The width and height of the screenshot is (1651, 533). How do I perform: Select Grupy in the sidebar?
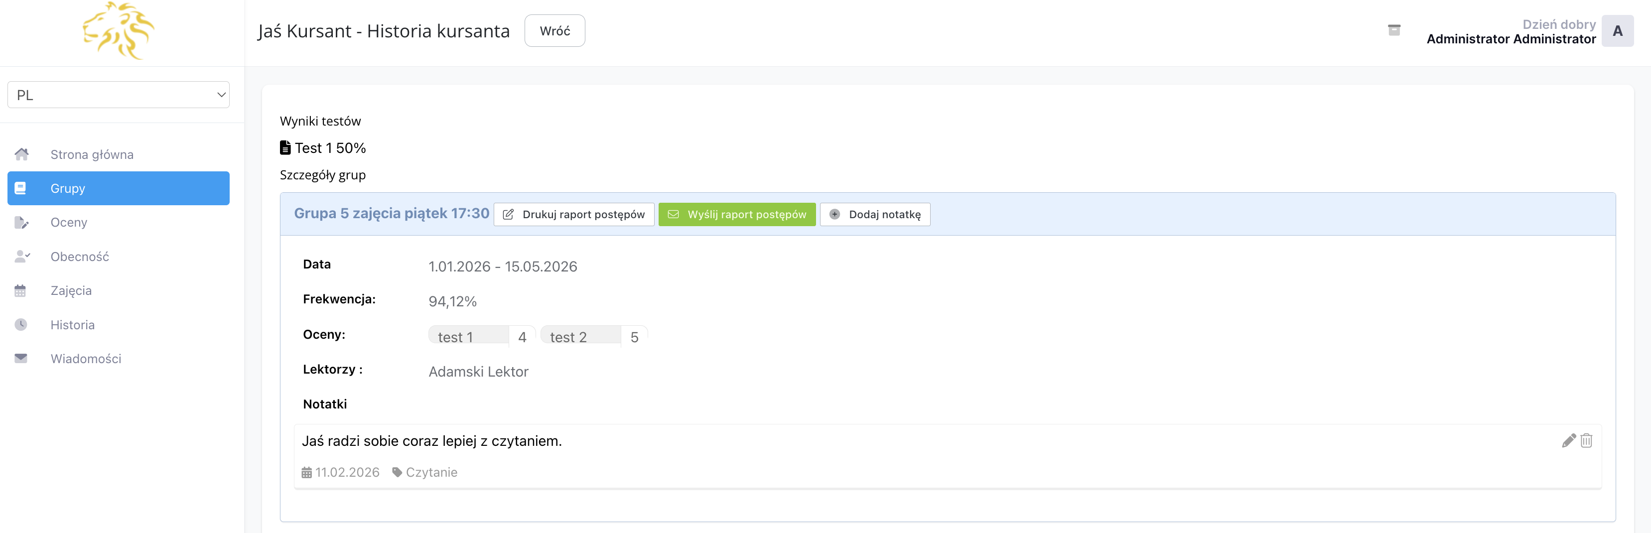(119, 188)
